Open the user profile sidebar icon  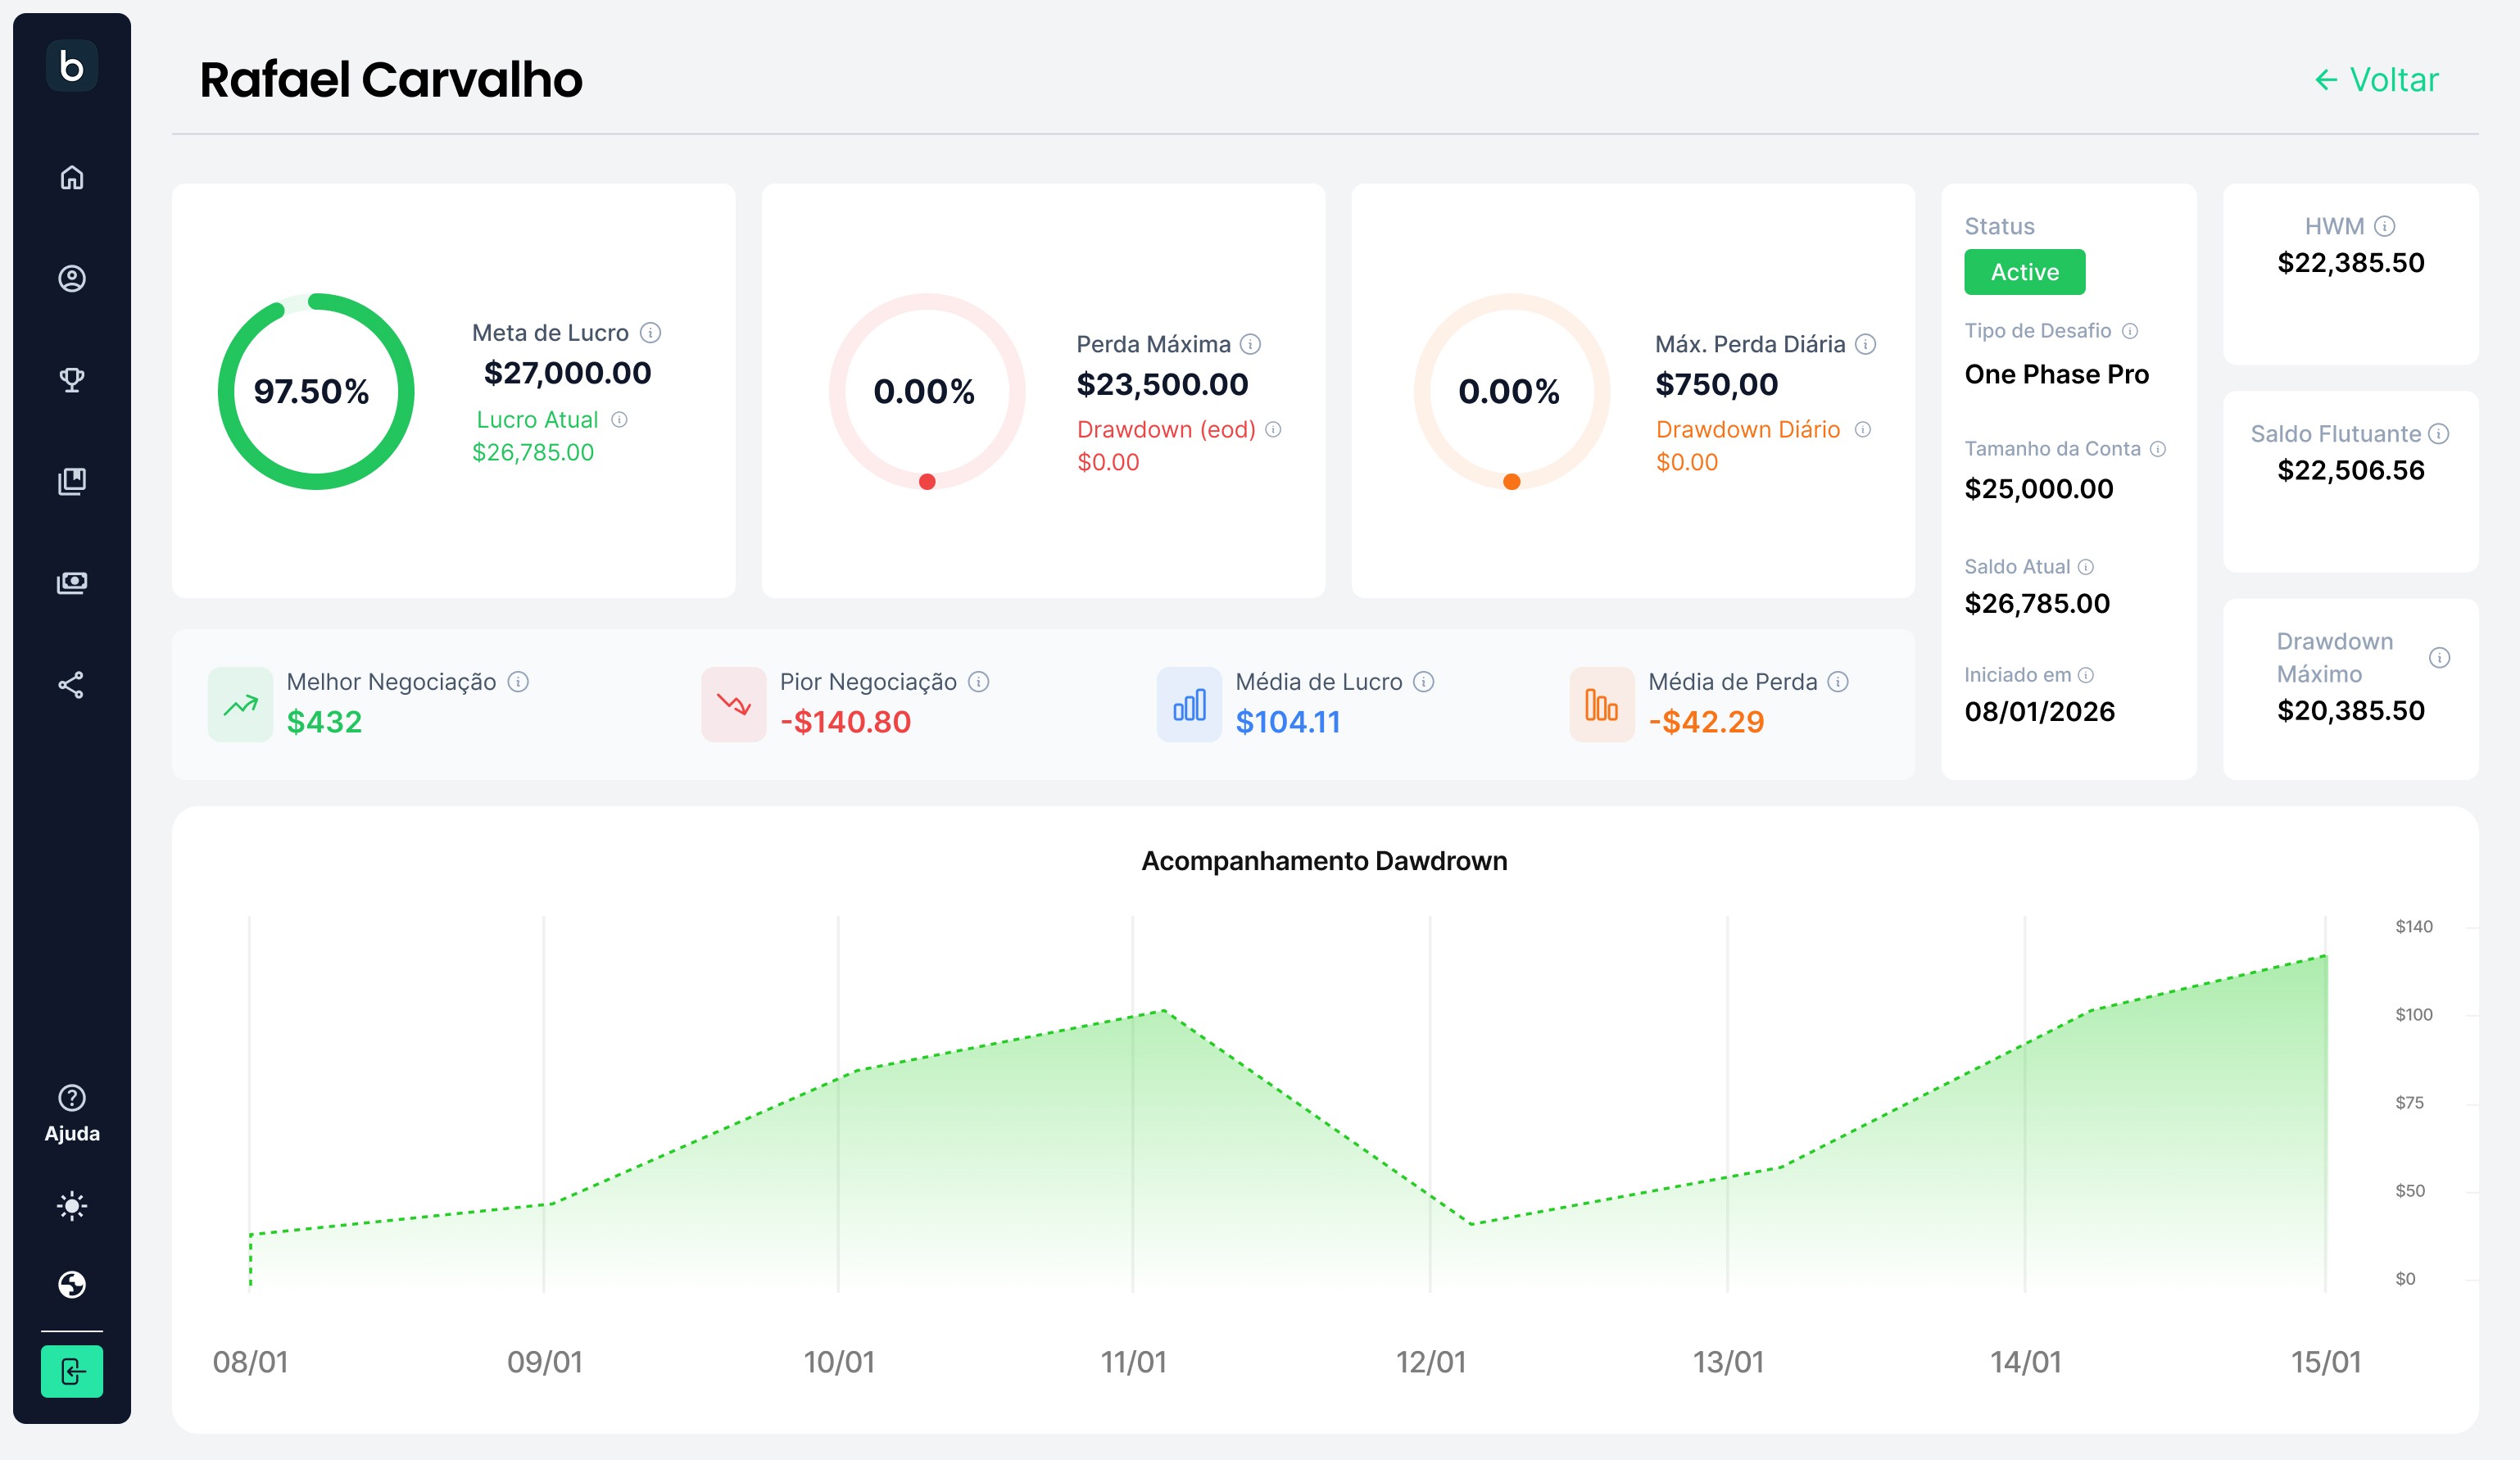pos(72,278)
